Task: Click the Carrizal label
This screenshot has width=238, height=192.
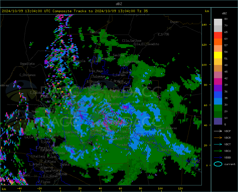Action: (86, 143)
